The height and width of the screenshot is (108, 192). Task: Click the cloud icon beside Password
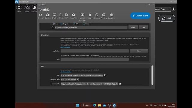click(x=58, y=79)
